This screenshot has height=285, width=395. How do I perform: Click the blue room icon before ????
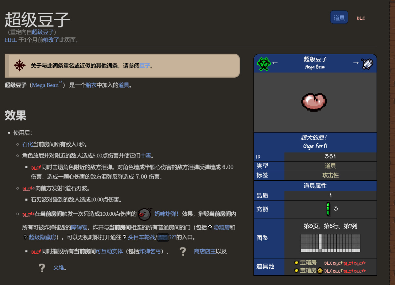pyautogui.click(x=163, y=237)
